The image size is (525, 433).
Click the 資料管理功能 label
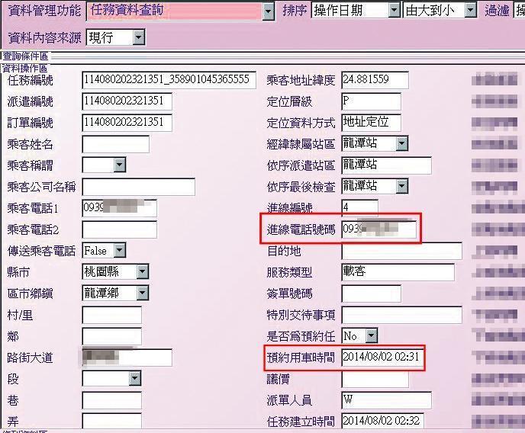(x=44, y=11)
